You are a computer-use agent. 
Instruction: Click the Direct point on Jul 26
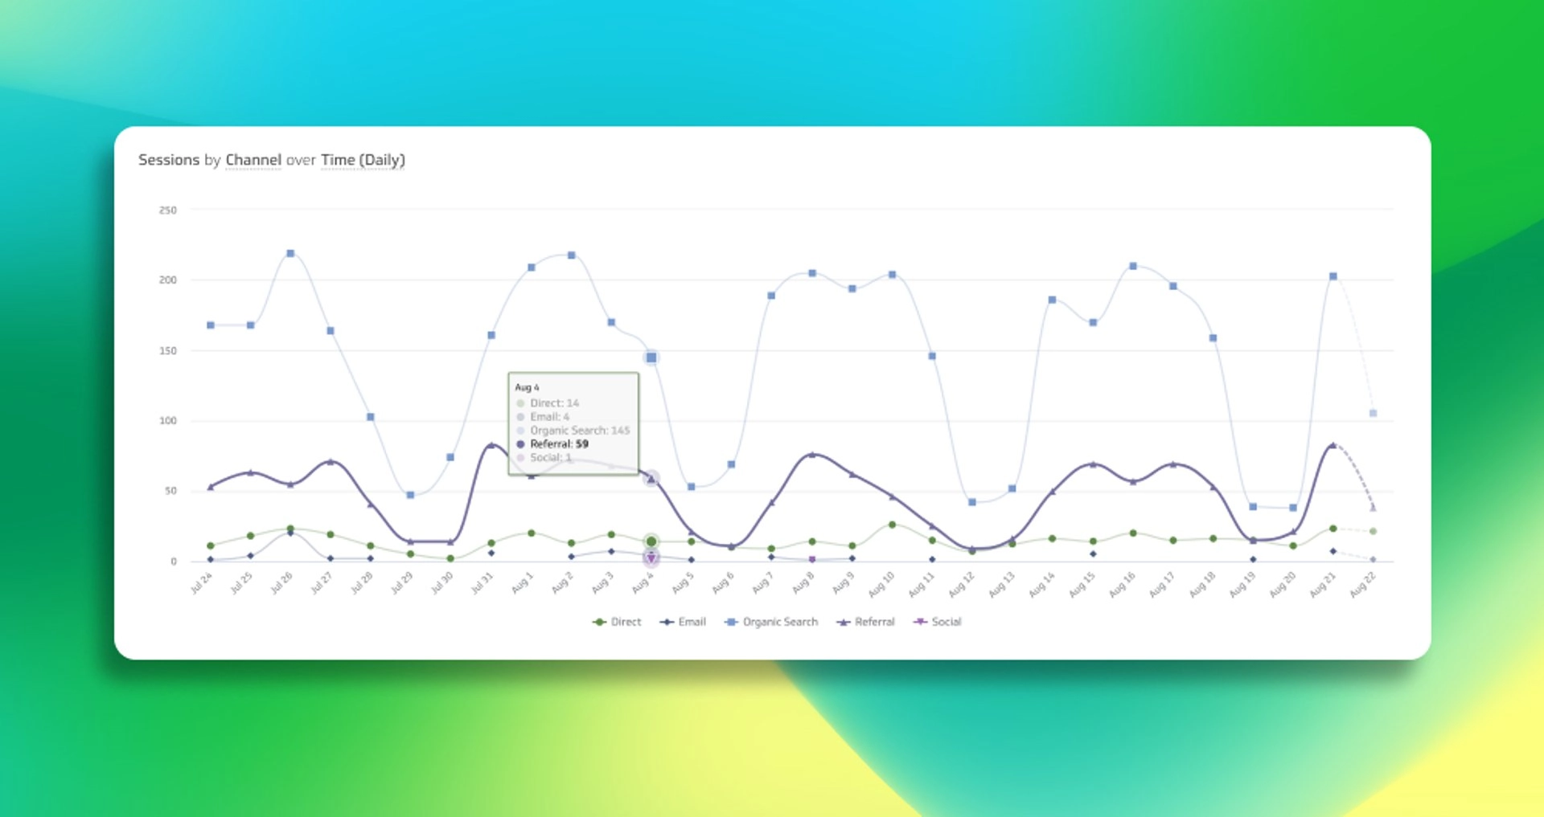click(290, 529)
